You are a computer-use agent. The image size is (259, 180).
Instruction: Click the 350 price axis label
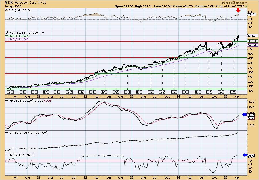[250, 68]
